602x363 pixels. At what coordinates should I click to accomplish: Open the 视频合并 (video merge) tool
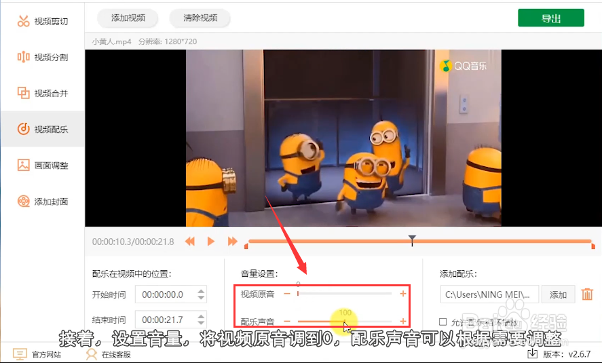[x=42, y=93]
